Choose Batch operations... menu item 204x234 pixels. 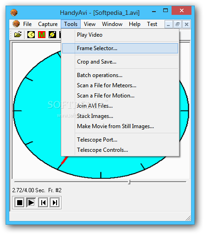[x=120, y=75]
